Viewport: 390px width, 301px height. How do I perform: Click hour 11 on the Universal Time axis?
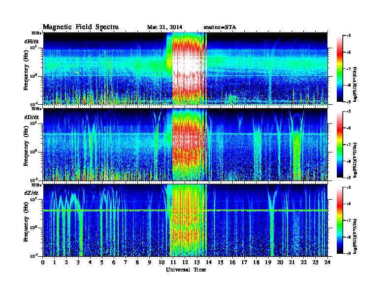point(173,263)
